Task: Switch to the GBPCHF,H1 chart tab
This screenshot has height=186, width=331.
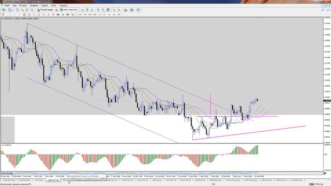Action: tap(267, 180)
